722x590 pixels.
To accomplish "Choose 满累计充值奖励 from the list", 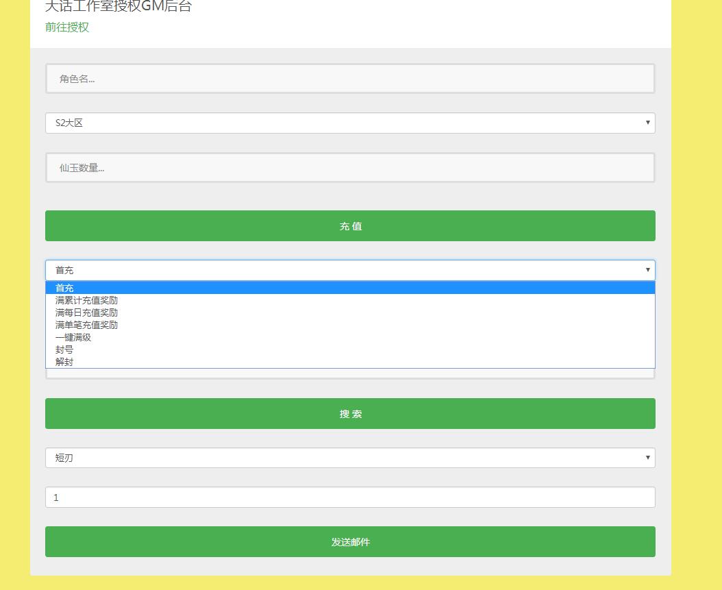I will pos(87,300).
